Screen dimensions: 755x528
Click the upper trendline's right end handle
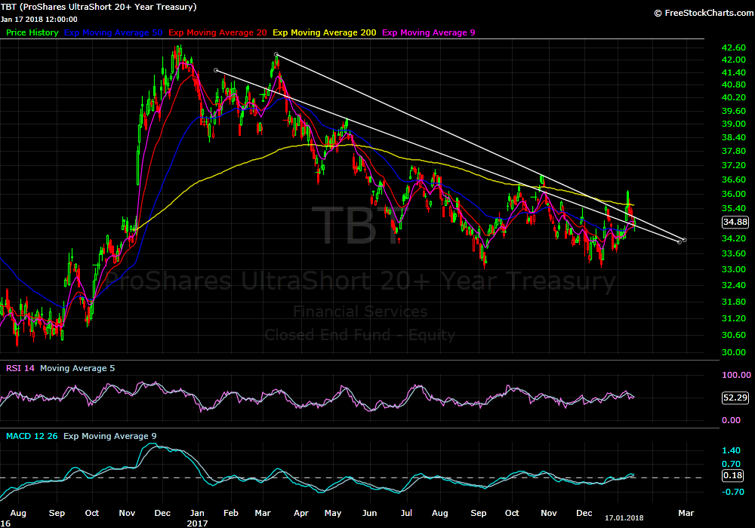pyautogui.click(x=684, y=239)
